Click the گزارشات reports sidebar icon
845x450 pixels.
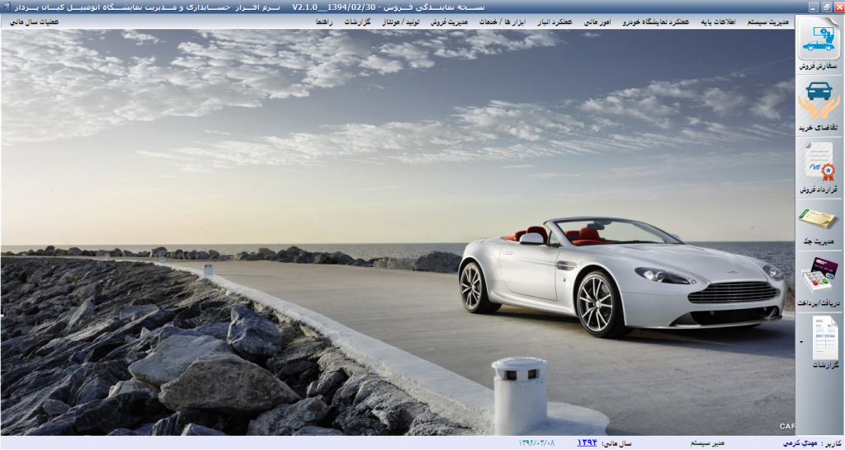tap(824, 342)
